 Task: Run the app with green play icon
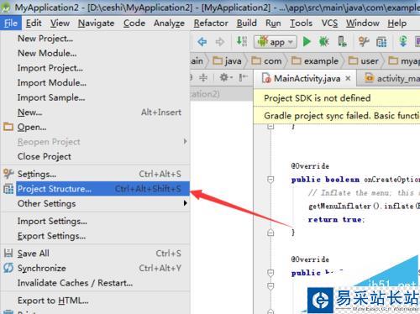[x=307, y=42]
